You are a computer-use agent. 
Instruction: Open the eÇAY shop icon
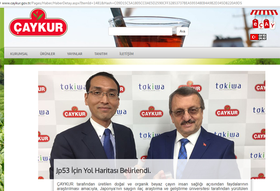pyautogui.click(x=264, y=20)
